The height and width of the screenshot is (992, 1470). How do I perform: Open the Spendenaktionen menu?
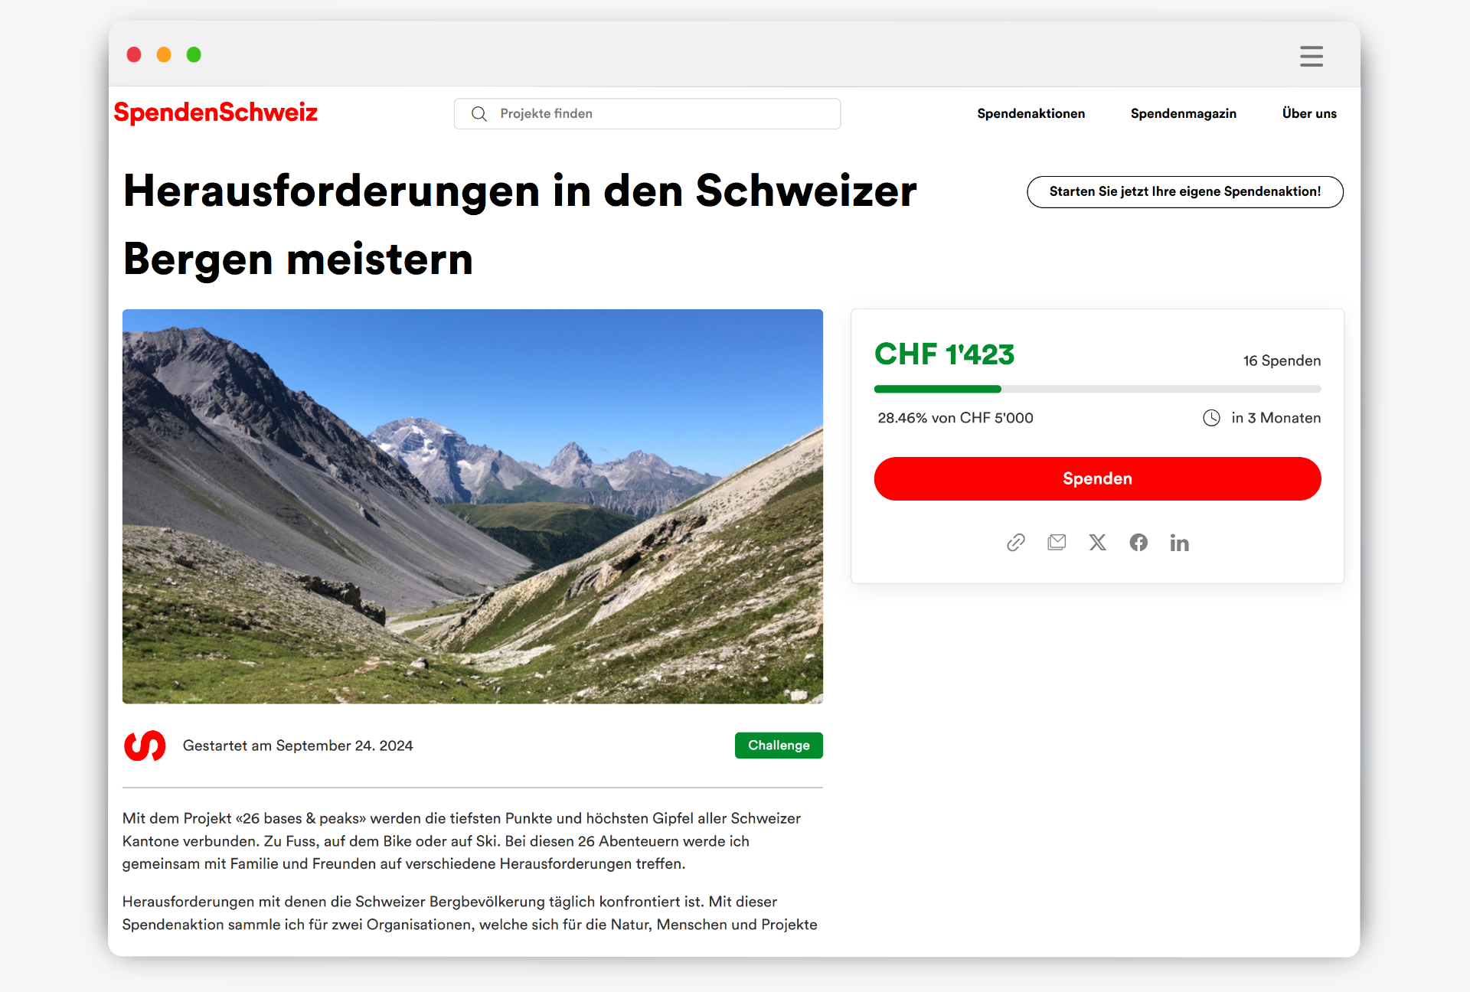coord(1031,113)
